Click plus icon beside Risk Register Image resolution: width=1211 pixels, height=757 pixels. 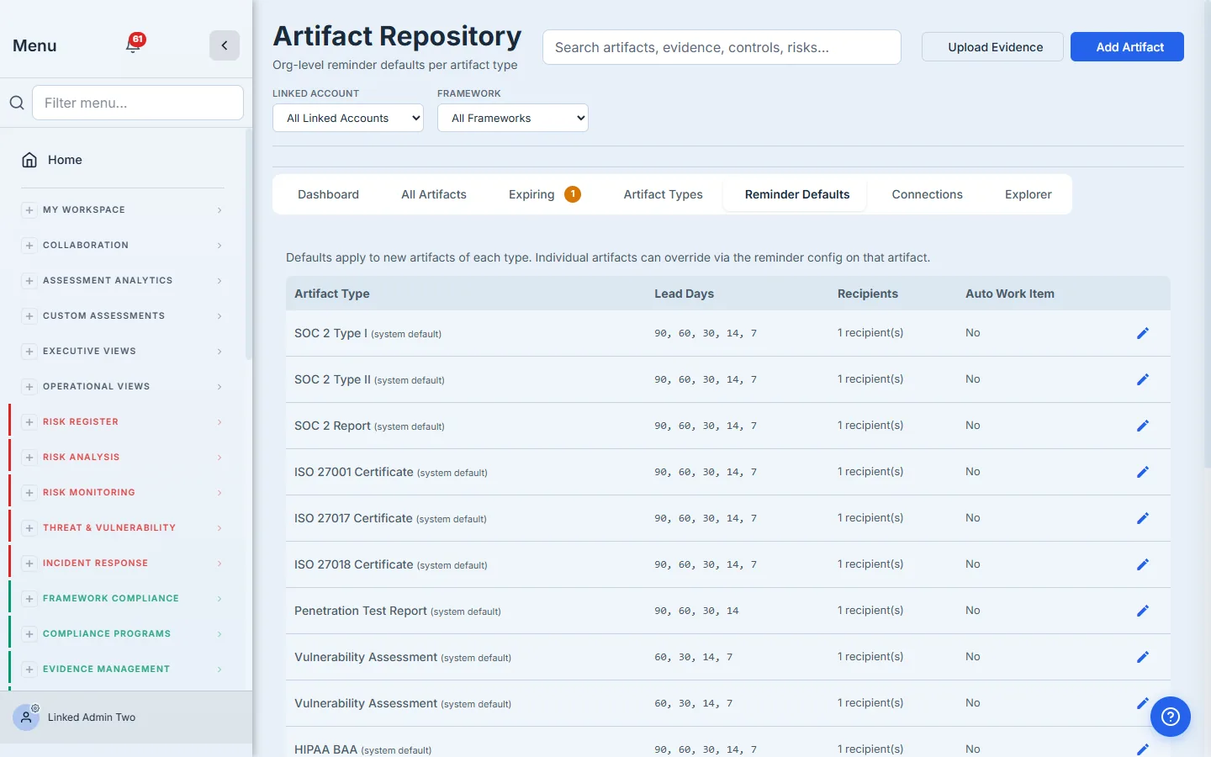[x=29, y=422]
